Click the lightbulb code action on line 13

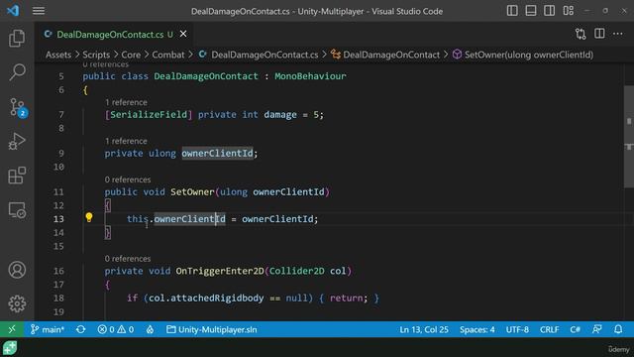tap(89, 218)
